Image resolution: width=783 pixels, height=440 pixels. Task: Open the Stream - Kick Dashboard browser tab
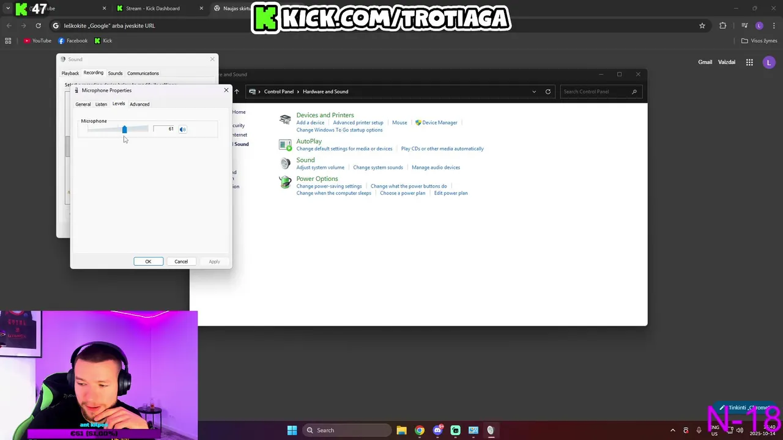pos(160,9)
